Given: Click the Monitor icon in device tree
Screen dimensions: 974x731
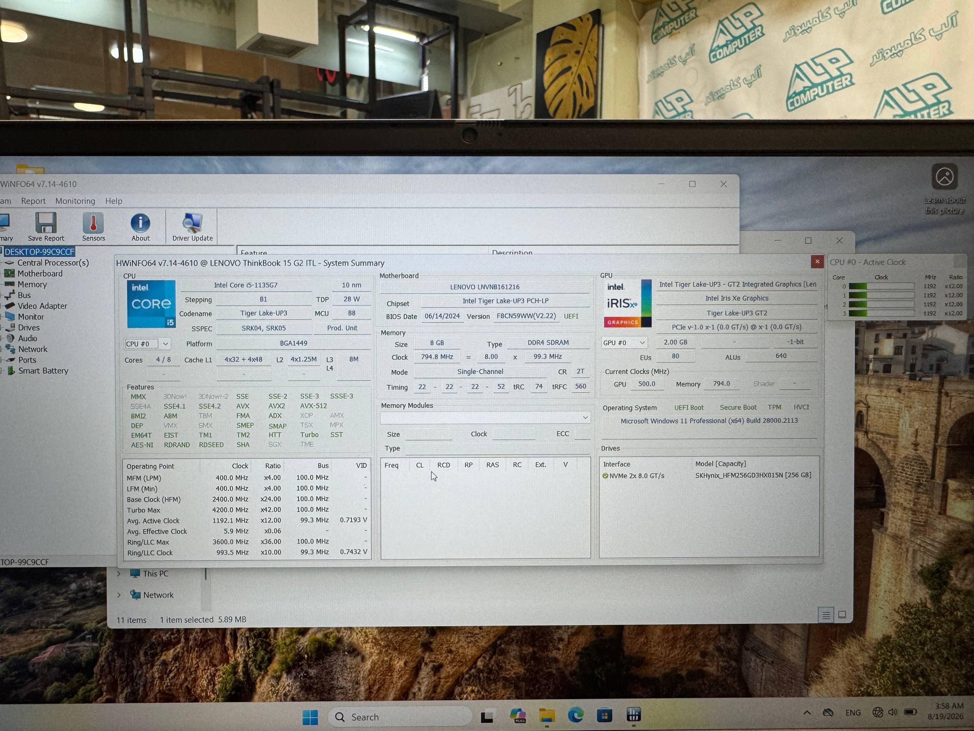Looking at the screenshot, I should pyautogui.click(x=9, y=316).
